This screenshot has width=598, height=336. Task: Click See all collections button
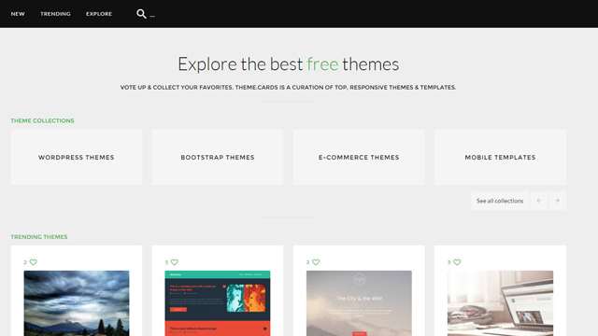pos(500,201)
